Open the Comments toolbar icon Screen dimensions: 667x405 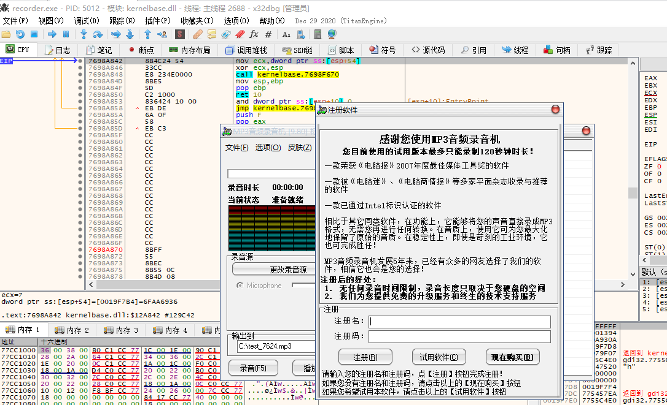point(211,34)
